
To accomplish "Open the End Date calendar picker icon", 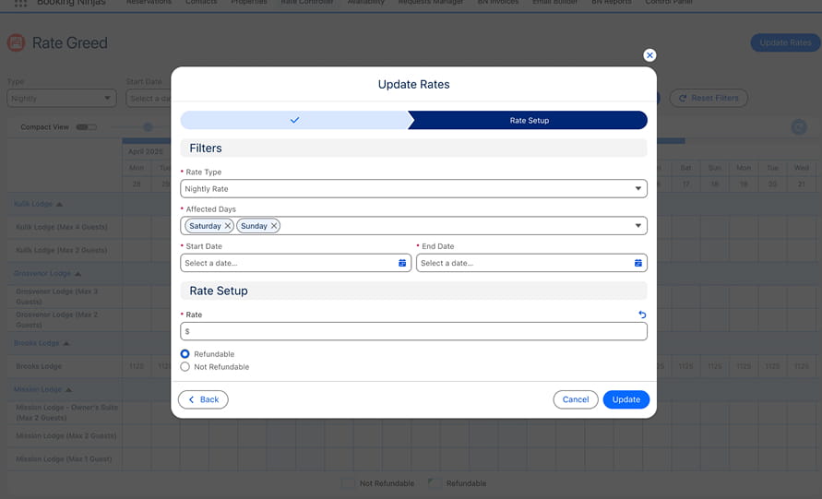I will click(638, 264).
